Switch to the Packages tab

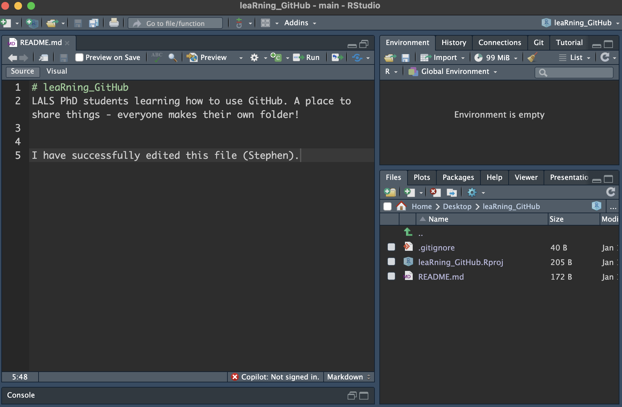458,178
